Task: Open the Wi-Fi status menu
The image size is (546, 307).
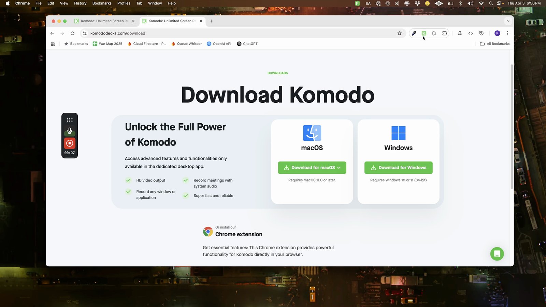Action: pyautogui.click(x=481, y=3)
